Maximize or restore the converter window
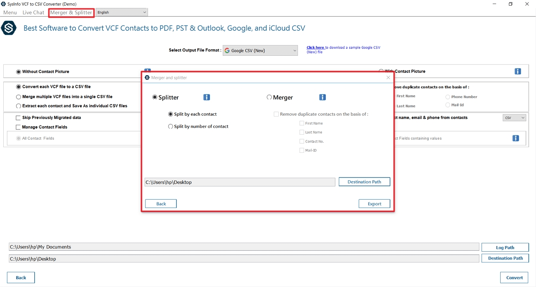The image size is (536, 287). click(x=510, y=4)
